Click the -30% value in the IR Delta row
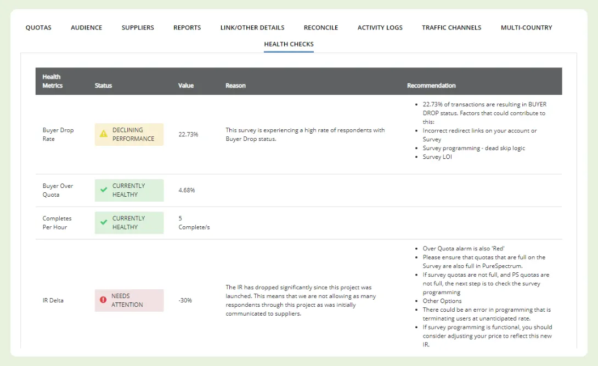The height and width of the screenshot is (366, 598). [185, 300]
